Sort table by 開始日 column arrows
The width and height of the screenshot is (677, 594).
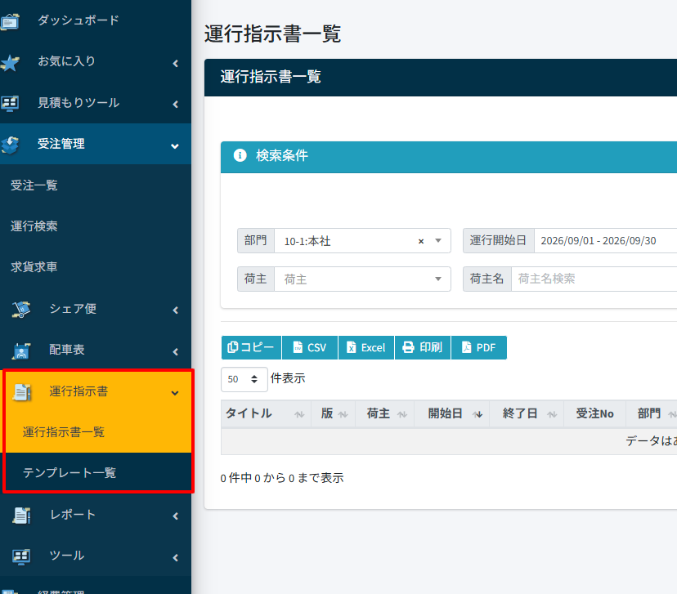click(477, 414)
